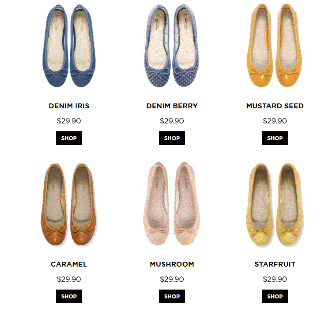Click SHOP below Starfruit

tap(275, 296)
